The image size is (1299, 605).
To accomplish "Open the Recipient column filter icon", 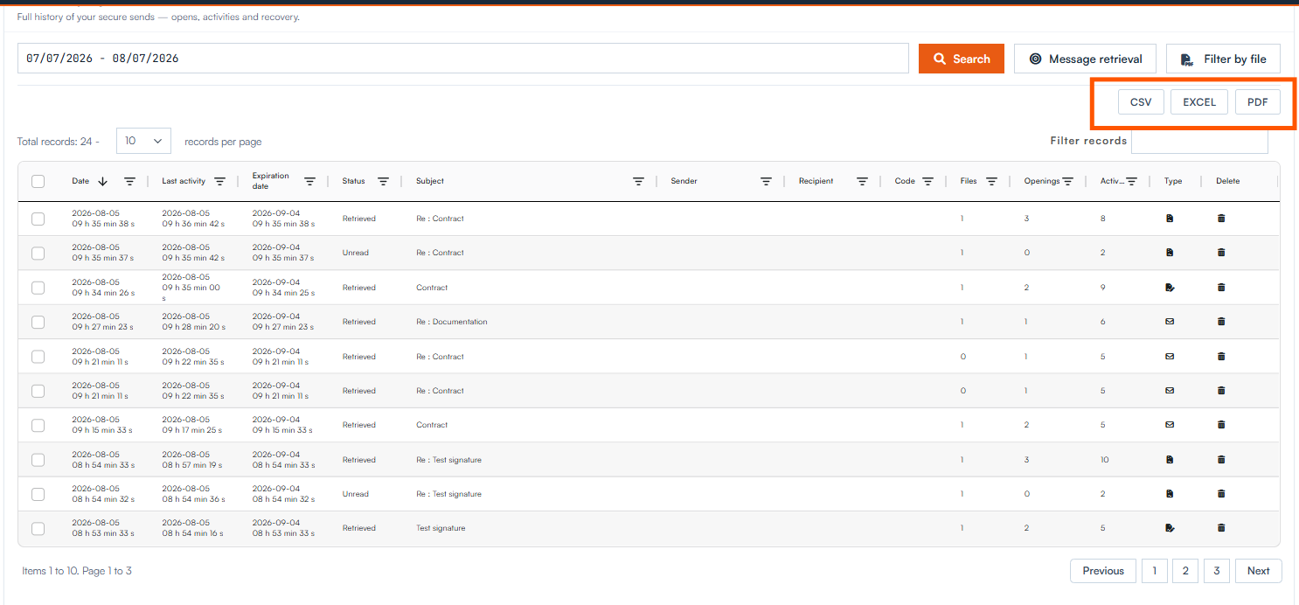I will [x=862, y=182].
